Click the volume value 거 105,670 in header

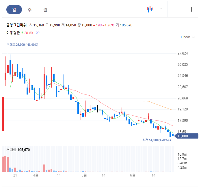click(124, 25)
